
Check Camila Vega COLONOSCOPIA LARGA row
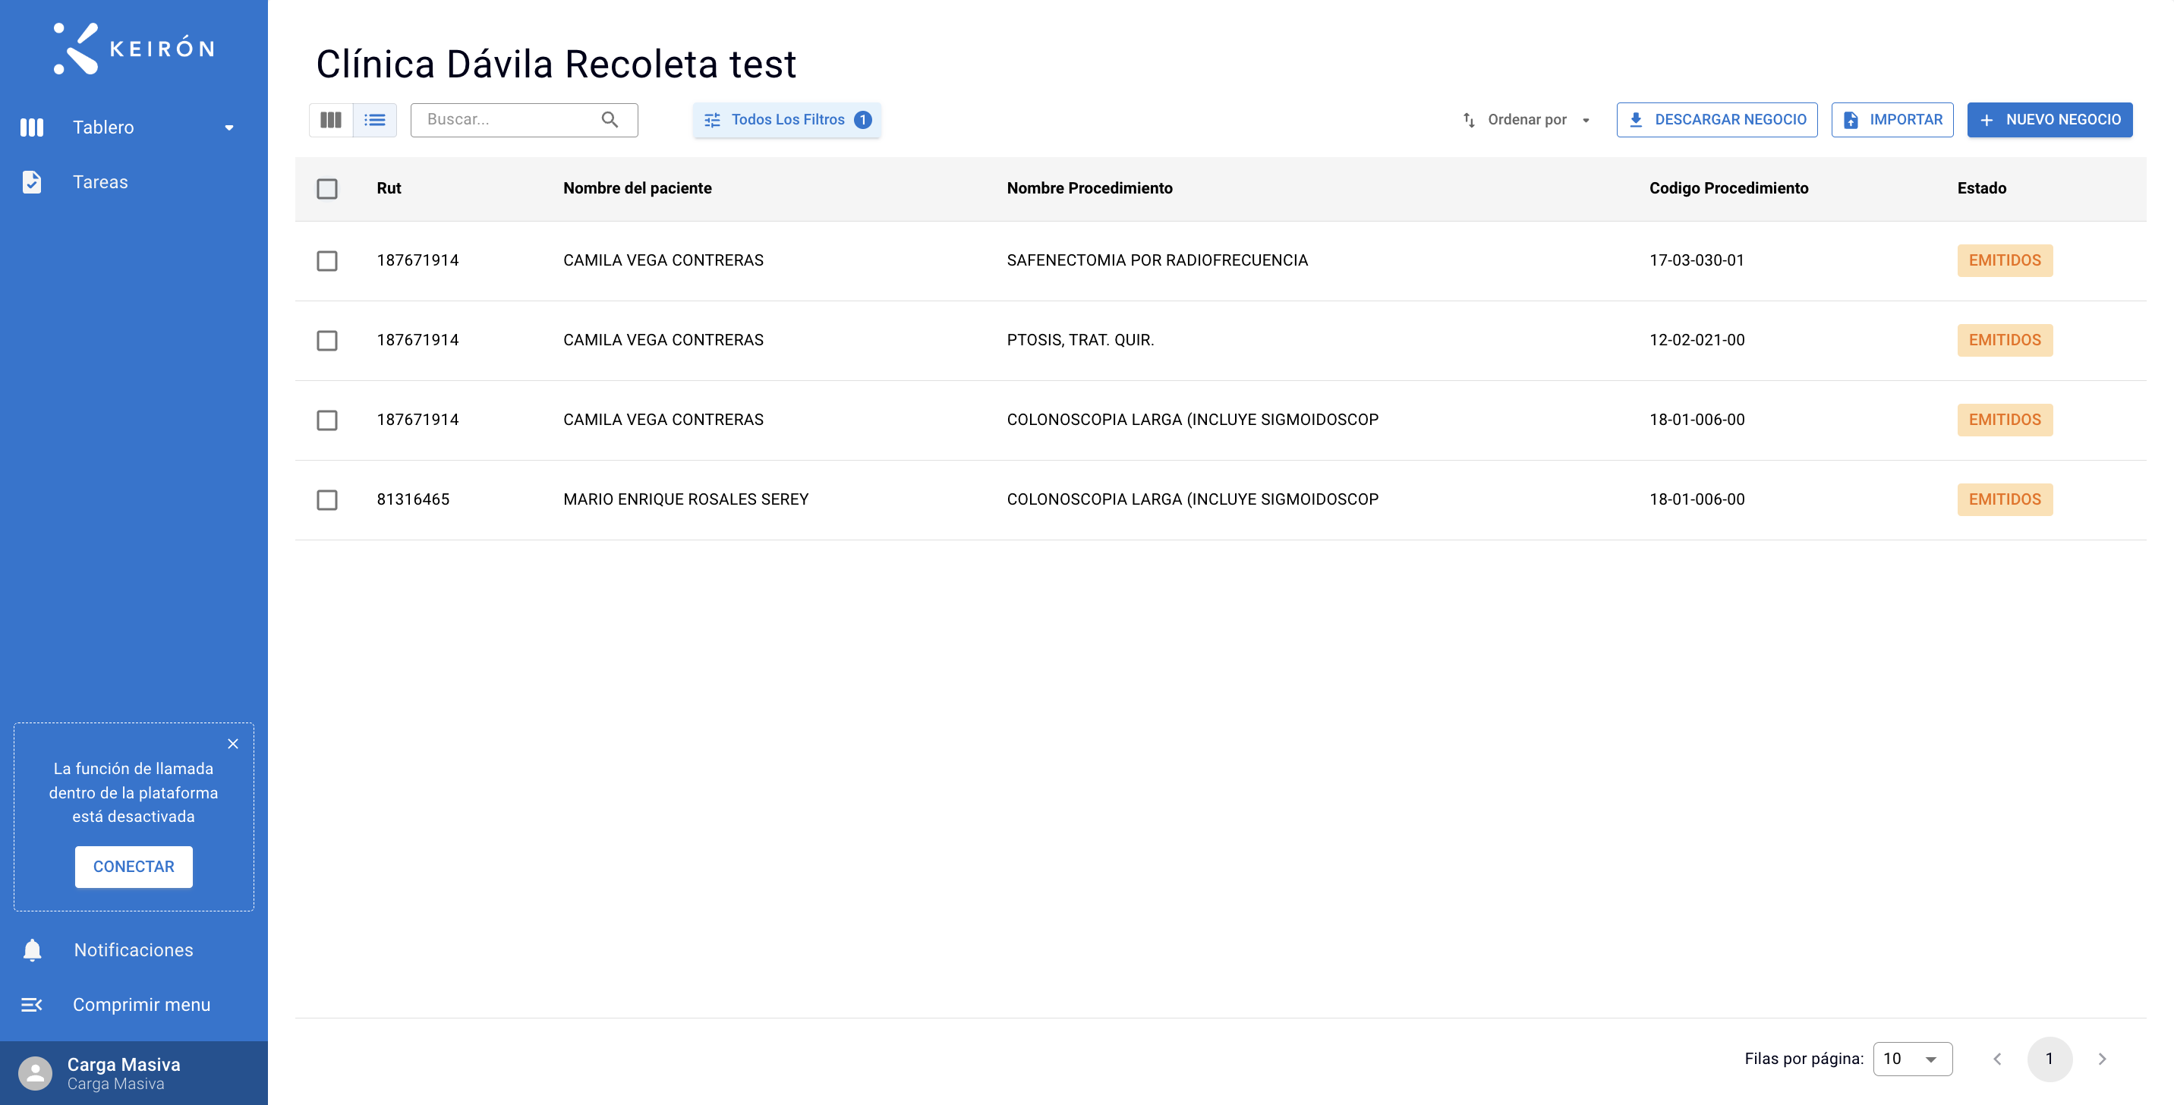327,420
